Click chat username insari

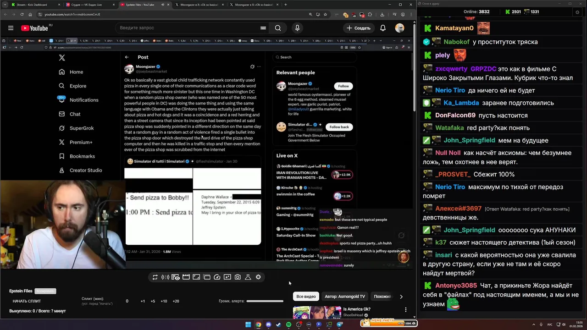pyautogui.click(x=443, y=255)
